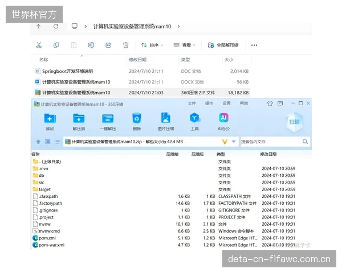Open the 查看 view dropdown
Viewport: 342px width, 273px height.
[184, 45]
